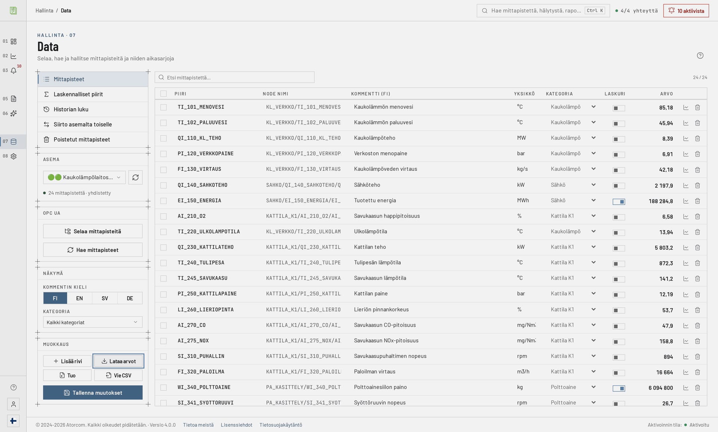Delete the QI_110_KL_TEHO row via trash icon

(x=697, y=139)
